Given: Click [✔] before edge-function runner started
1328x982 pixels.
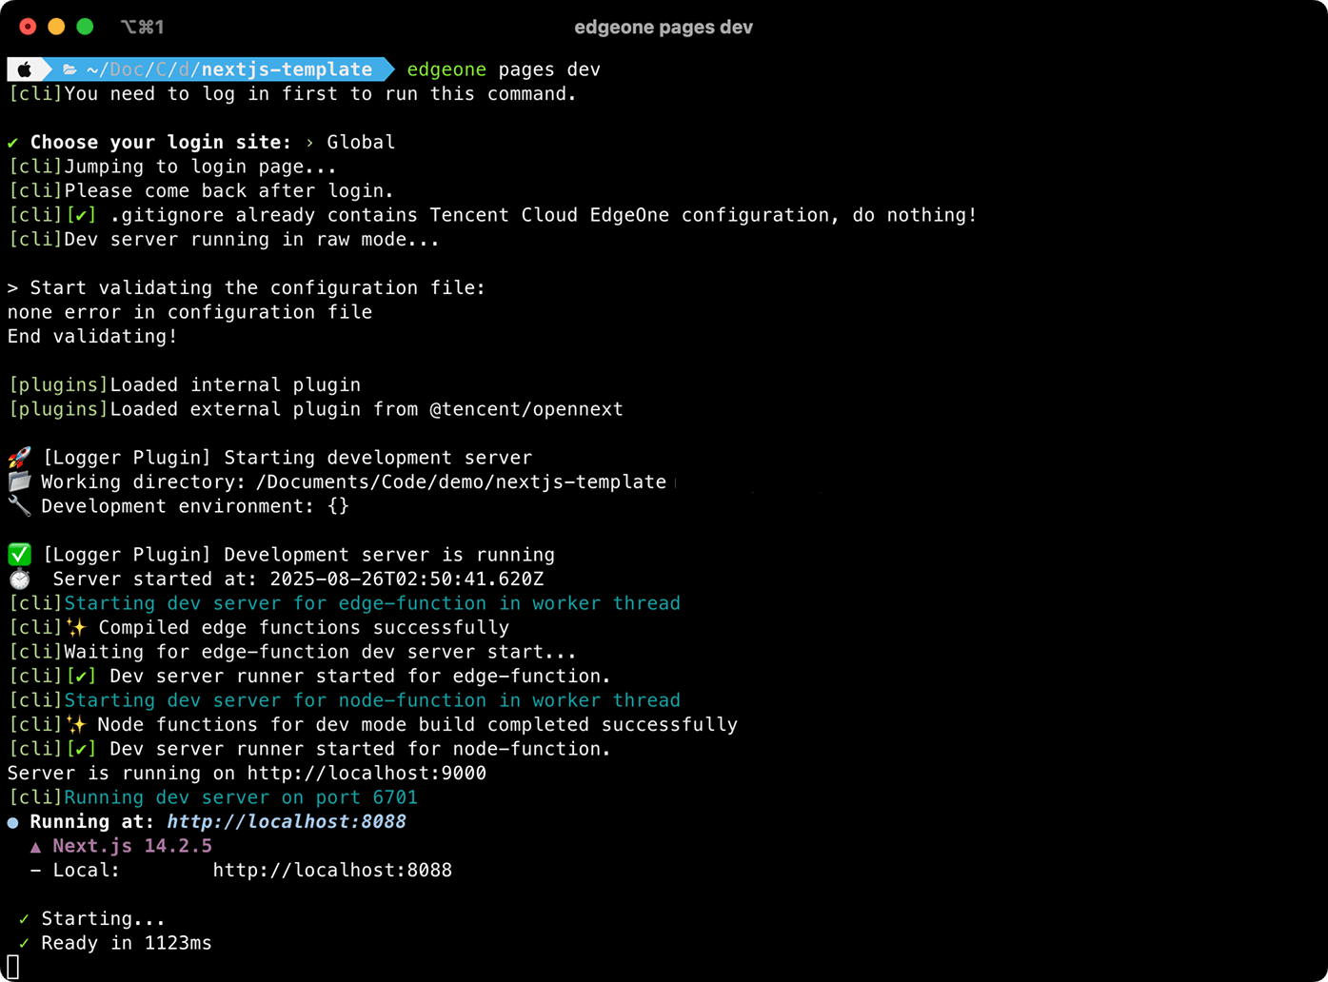Looking at the screenshot, I should tap(81, 677).
